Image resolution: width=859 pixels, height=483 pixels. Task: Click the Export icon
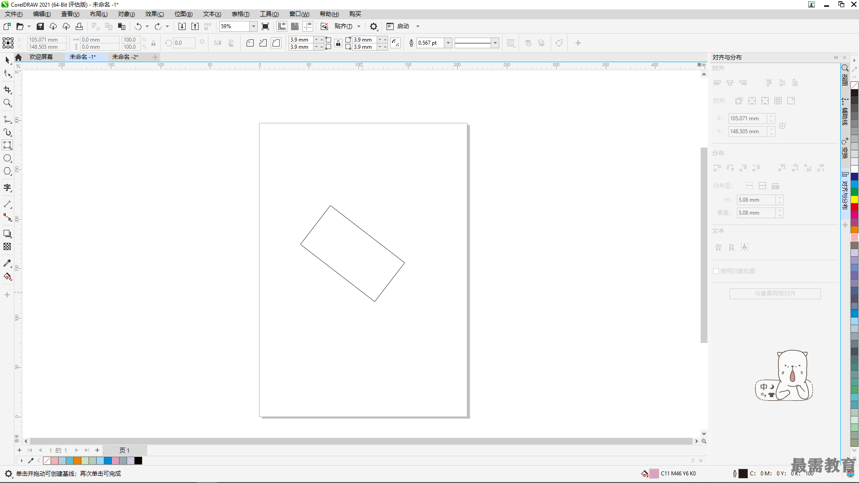[195, 26]
